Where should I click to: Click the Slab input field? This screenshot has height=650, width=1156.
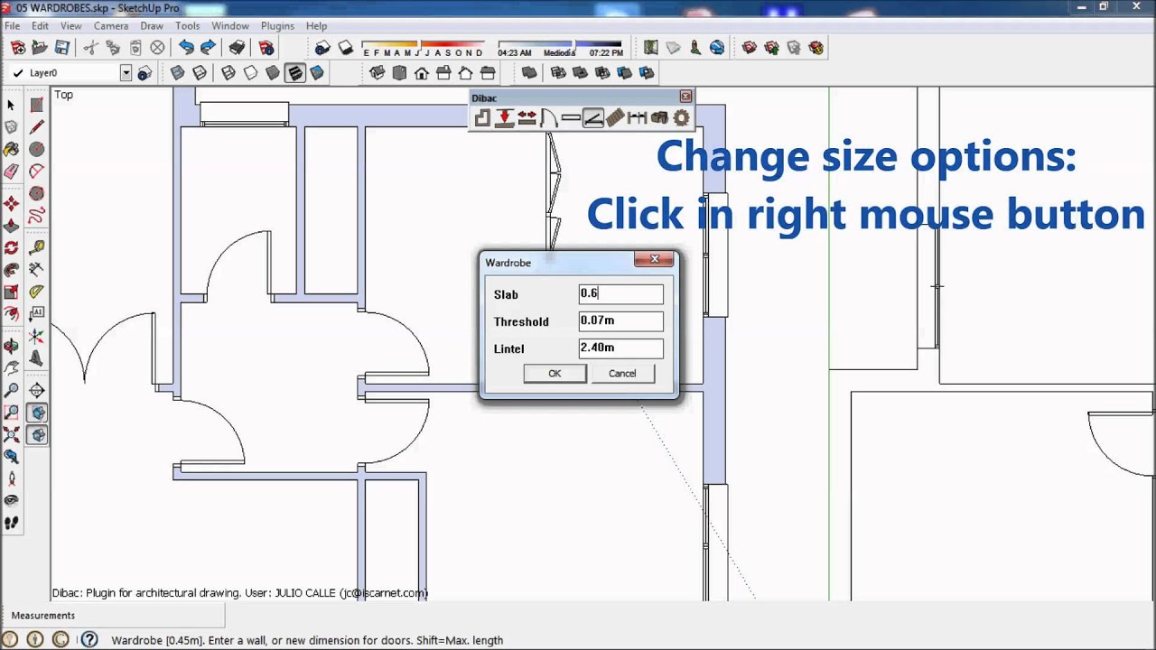pos(621,293)
